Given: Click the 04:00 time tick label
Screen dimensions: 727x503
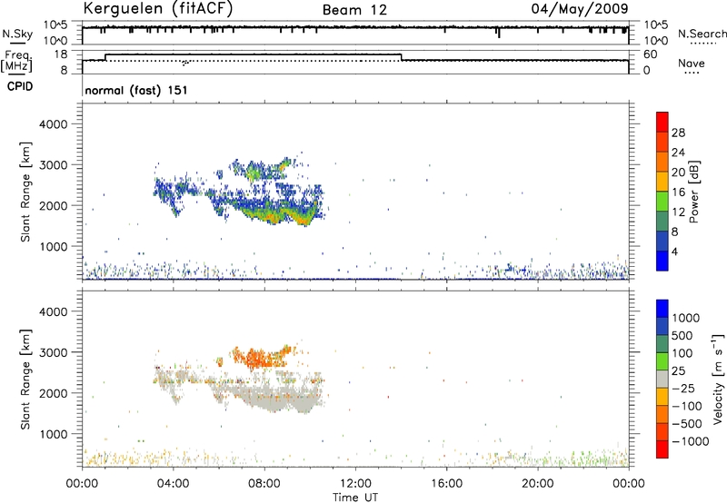Looking at the screenshot, I should [x=173, y=484].
